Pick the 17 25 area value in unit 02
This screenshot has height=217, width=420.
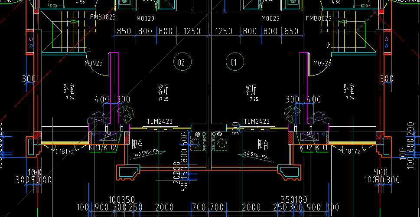[164, 99]
